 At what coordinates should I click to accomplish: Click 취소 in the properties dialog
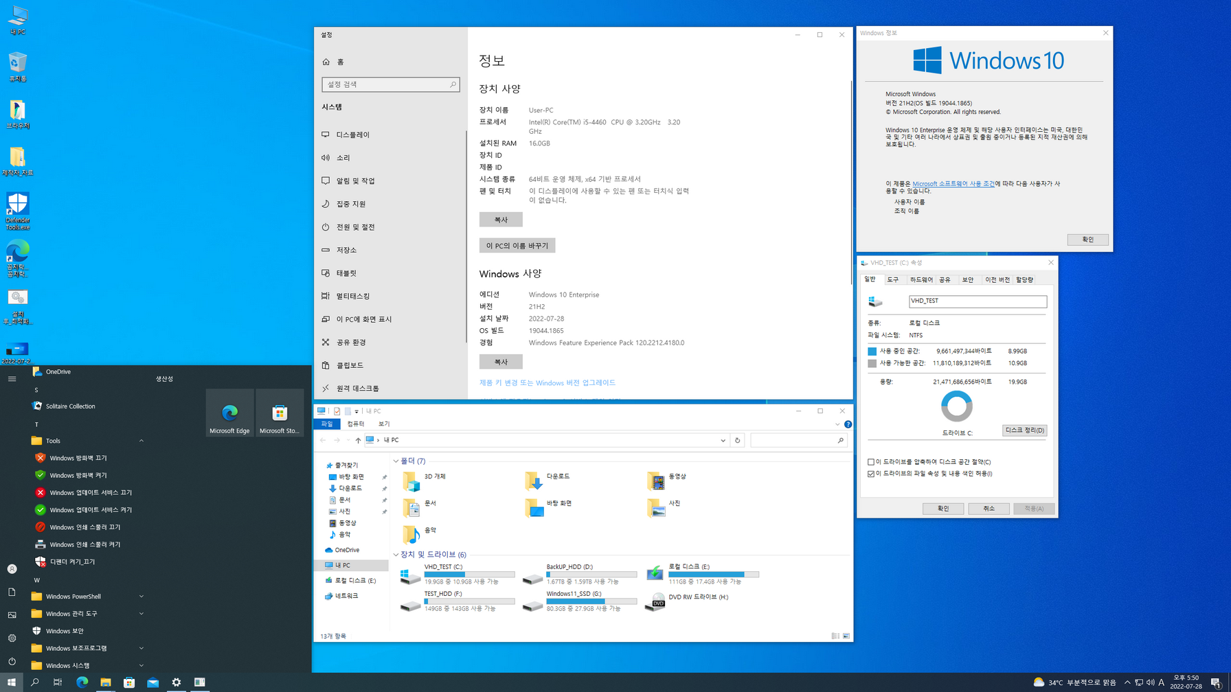point(989,509)
